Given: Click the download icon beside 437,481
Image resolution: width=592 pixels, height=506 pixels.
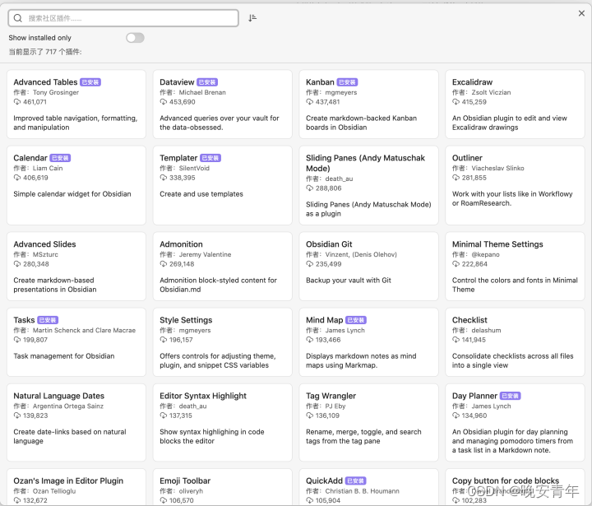Looking at the screenshot, I should pos(310,102).
